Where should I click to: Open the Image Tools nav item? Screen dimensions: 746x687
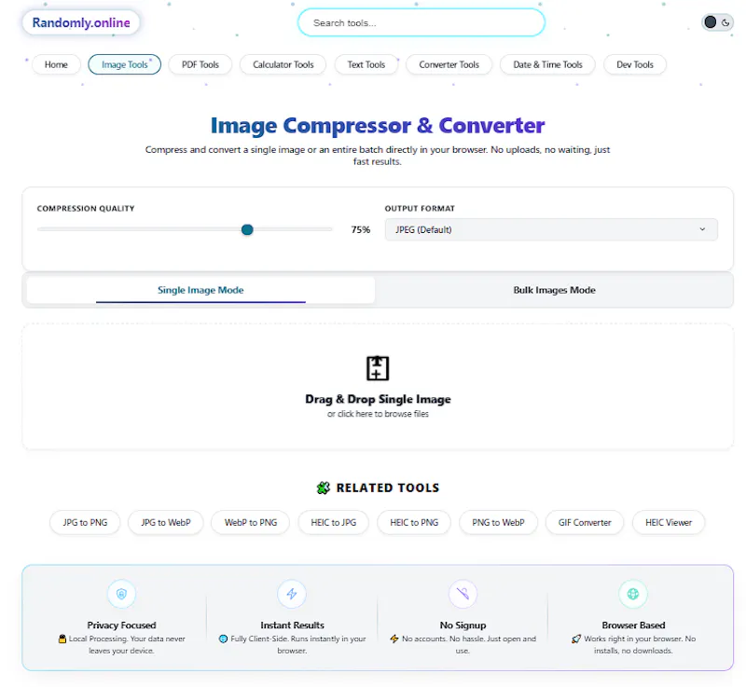pyautogui.click(x=125, y=64)
